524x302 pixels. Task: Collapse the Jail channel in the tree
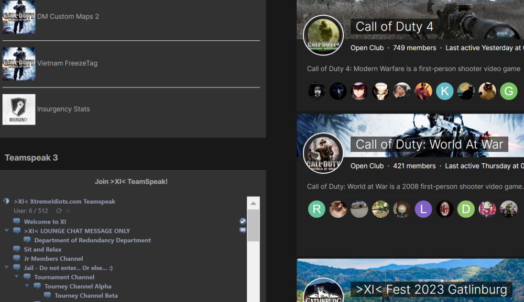(7, 267)
